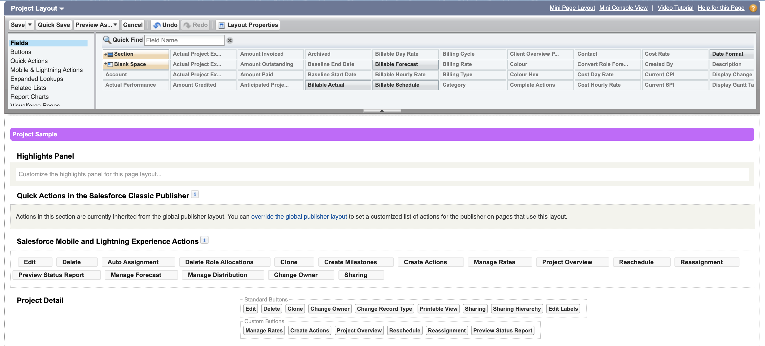
Task: Select Buttons in the palette list
Action: tap(20, 52)
